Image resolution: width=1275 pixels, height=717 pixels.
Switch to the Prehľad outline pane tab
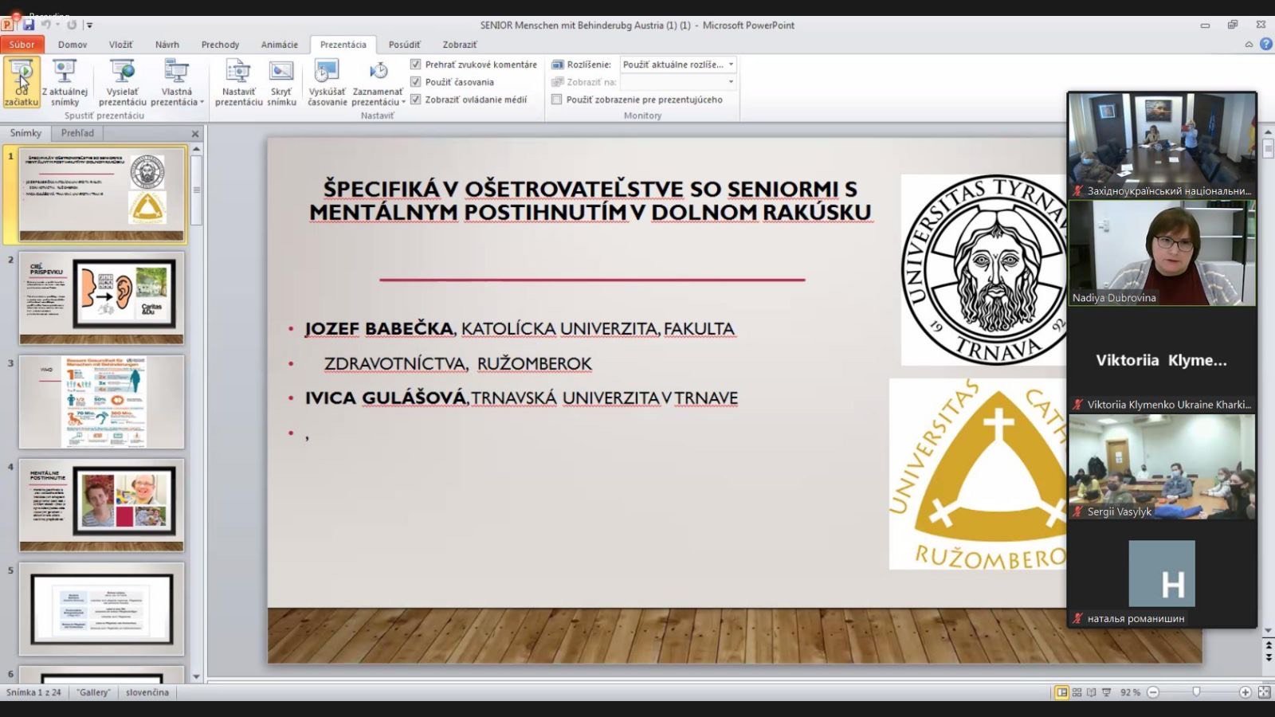point(77,133)
